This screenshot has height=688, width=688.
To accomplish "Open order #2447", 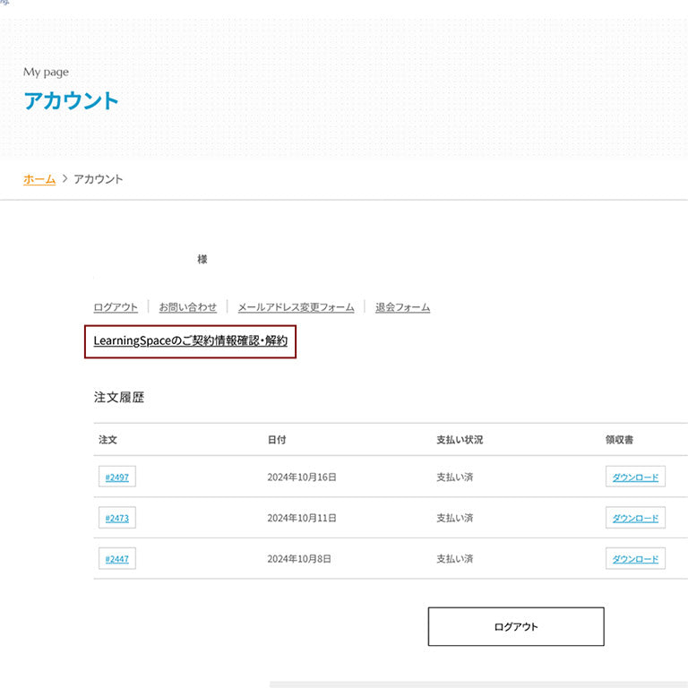I will click(117, 559).
